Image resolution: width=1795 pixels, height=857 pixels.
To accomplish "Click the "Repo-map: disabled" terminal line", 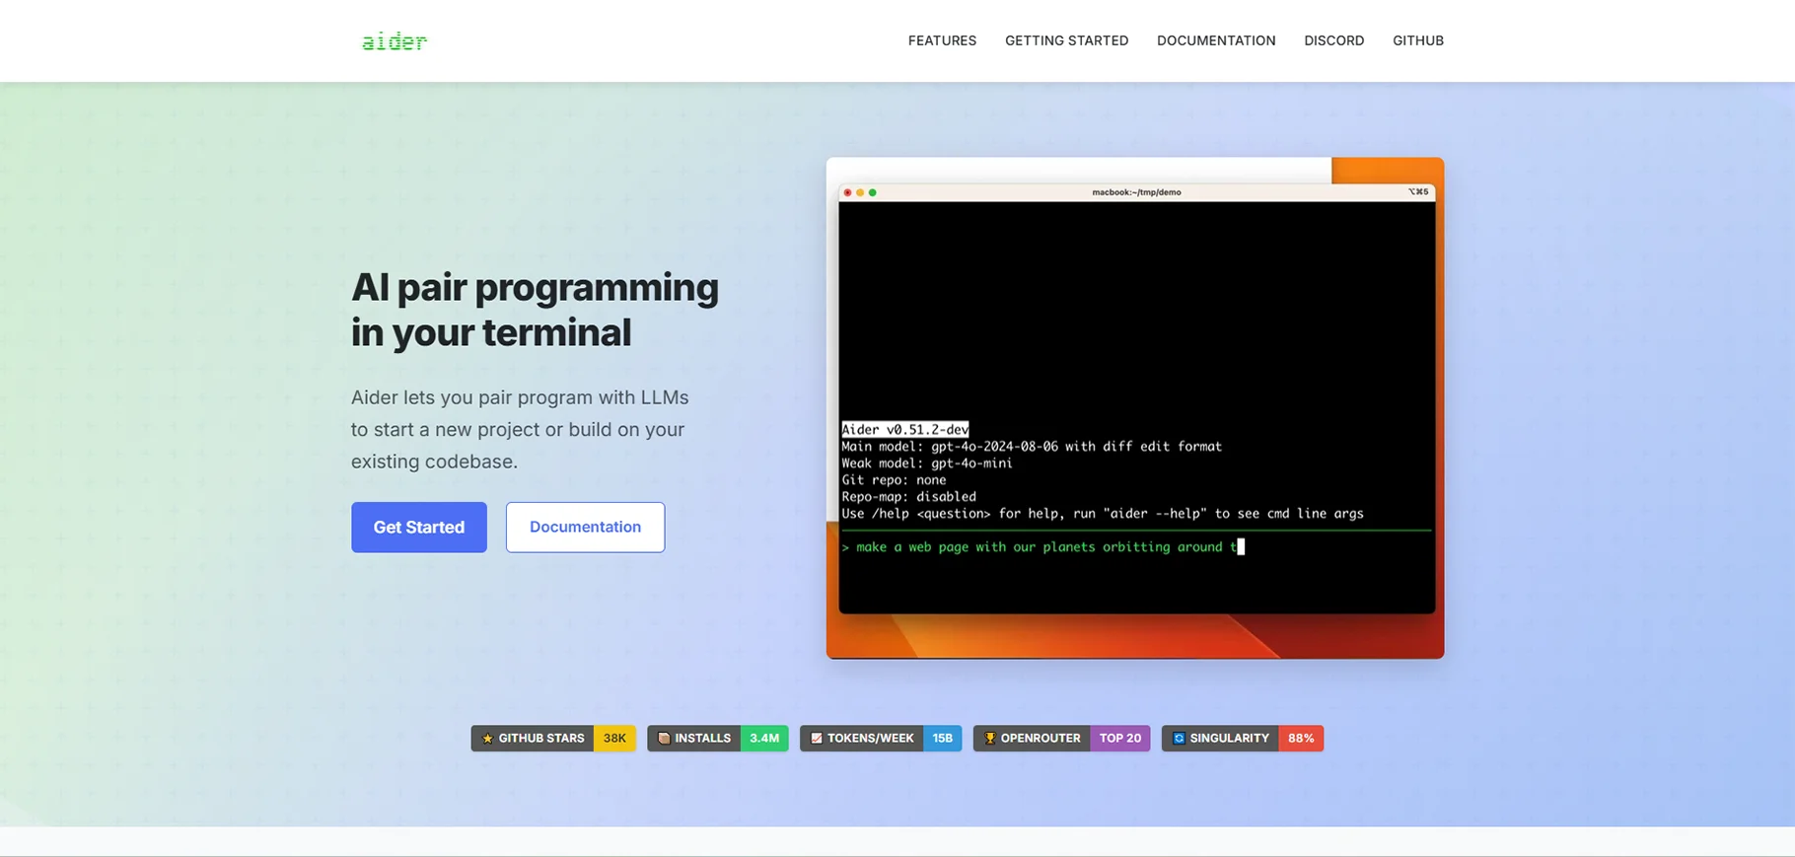I will [x=908, y=496].
